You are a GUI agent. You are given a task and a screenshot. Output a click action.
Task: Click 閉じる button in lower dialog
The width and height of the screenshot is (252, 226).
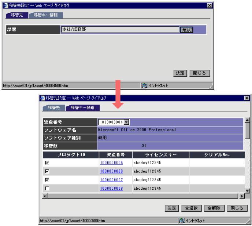(x=237, y=208)
